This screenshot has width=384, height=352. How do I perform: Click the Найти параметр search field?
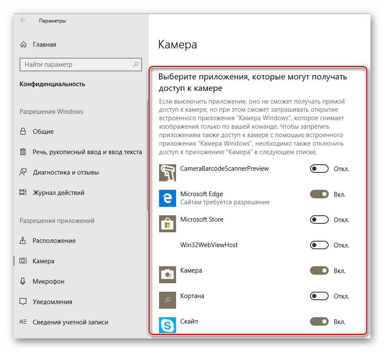point(77,65)
